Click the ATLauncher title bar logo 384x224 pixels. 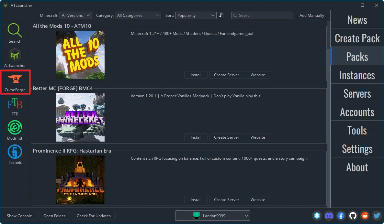click(x=6, y=5)
